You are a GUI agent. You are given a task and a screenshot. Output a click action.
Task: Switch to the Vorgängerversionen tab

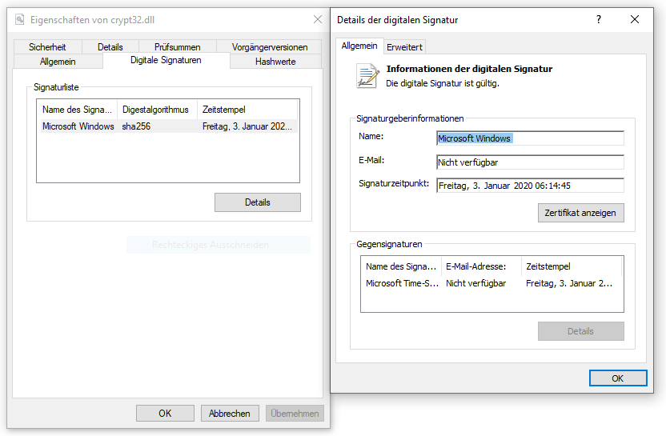pyautogui.click(x=269, y=46)
